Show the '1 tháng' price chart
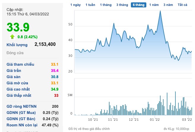 pyautogui.click(x=106, y=5)
